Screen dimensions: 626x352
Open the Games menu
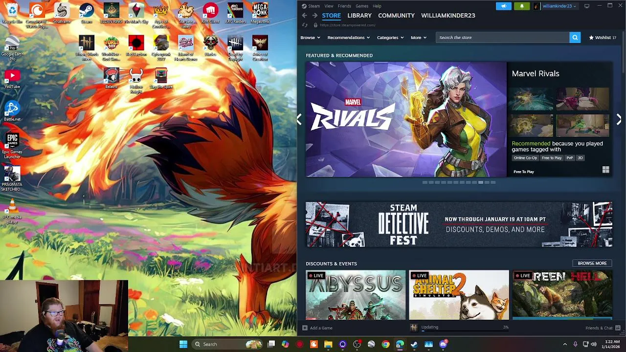pyautogui.click(x=362, y=6)
